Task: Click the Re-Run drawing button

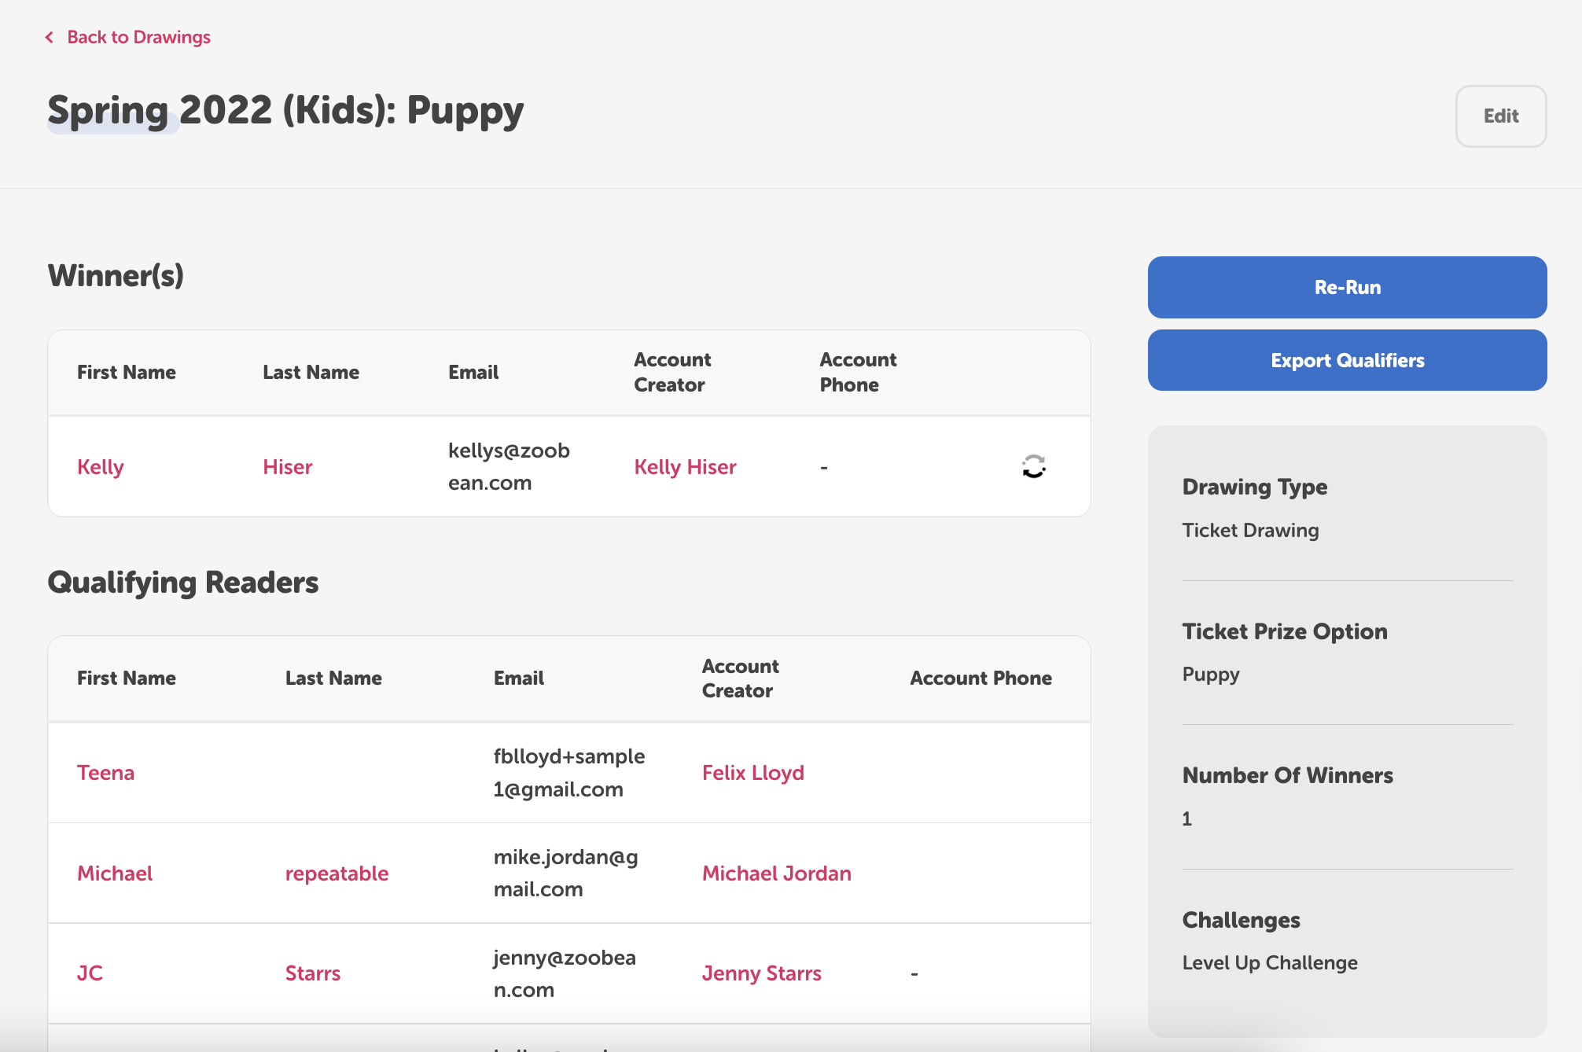Action: 1346,287
